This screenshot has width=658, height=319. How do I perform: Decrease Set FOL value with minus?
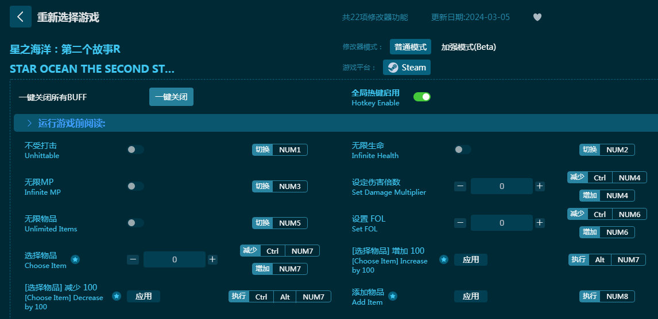coord(460,223)
